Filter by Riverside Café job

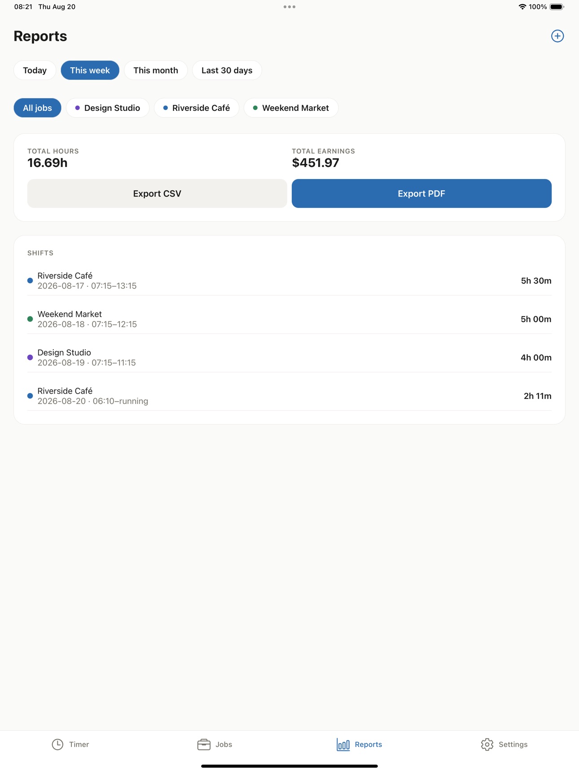click(197, 108)
